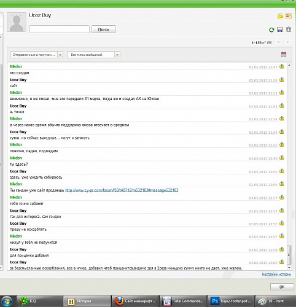
Task: Click message icon beside 22:58 entry
Action: [282, 249]
